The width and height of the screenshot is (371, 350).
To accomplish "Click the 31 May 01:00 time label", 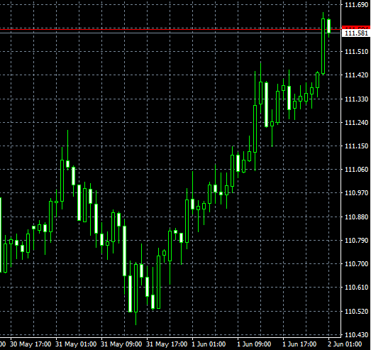I will pos(76,344).
